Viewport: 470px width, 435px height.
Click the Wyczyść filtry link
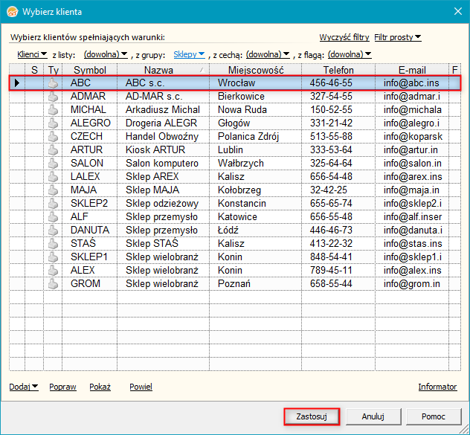tap(344, 37)
